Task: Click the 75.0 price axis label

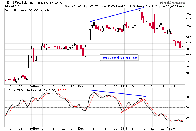Action: click(x=188, y=13)
